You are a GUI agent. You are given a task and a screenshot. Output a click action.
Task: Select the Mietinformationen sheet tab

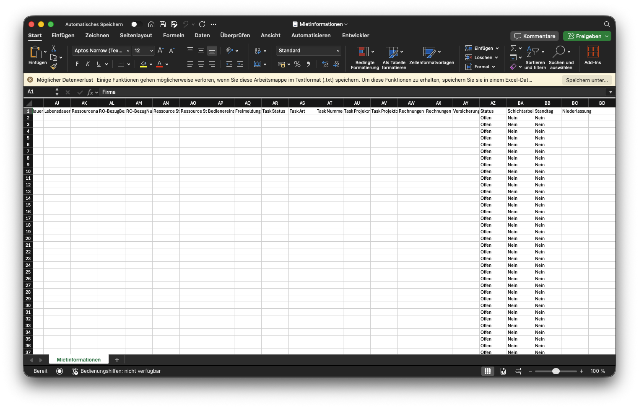(x=79, y=360)
